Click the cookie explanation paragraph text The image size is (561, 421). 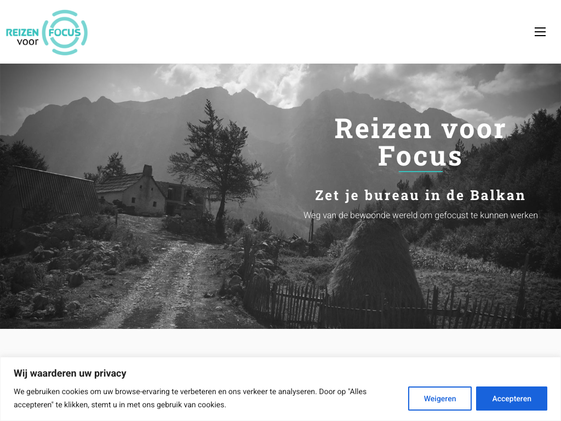click(x=190, y=398)
